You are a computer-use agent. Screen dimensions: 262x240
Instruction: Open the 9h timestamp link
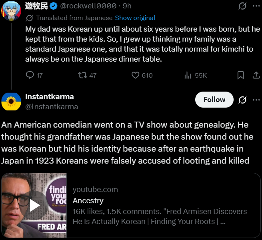tap(127, 6)
